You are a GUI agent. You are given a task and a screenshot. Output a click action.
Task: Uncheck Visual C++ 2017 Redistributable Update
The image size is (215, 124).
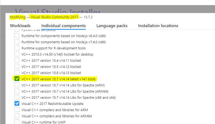[x=17, y=103]
